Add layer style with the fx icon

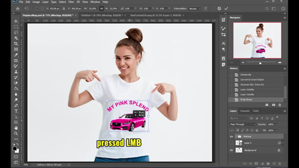click(251, 164)
